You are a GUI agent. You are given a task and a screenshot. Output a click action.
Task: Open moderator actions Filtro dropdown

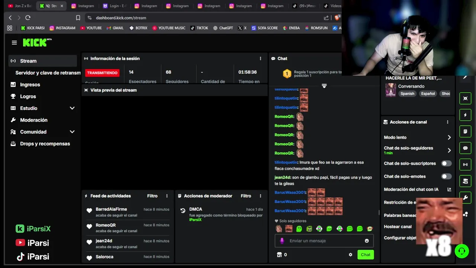[x=246, y=196]
